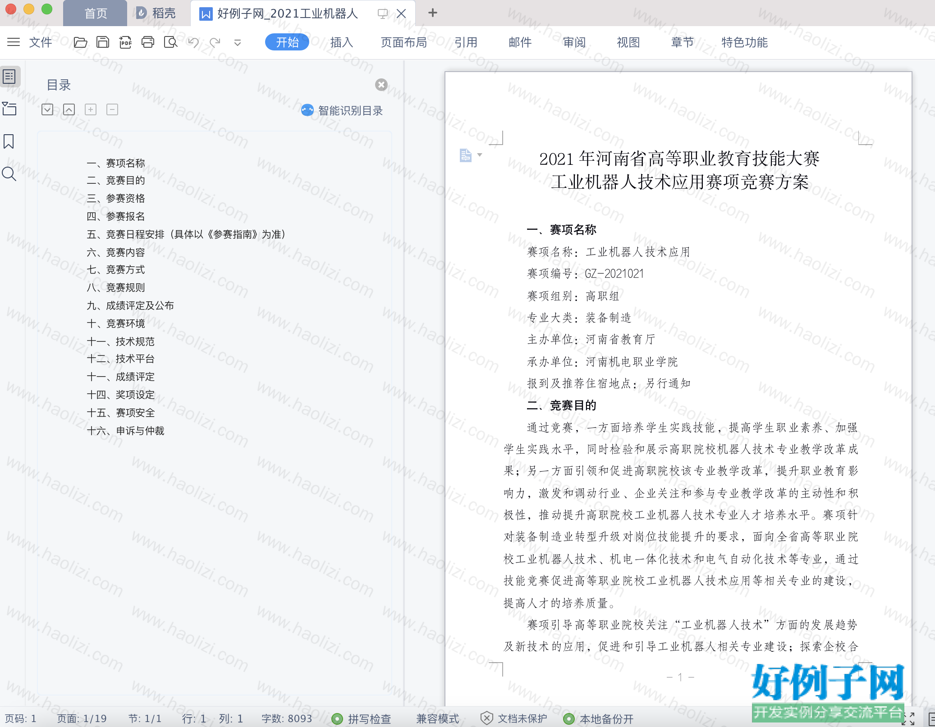
Task: Click the Redo arrow icon
Action: [x=215, y=42]
